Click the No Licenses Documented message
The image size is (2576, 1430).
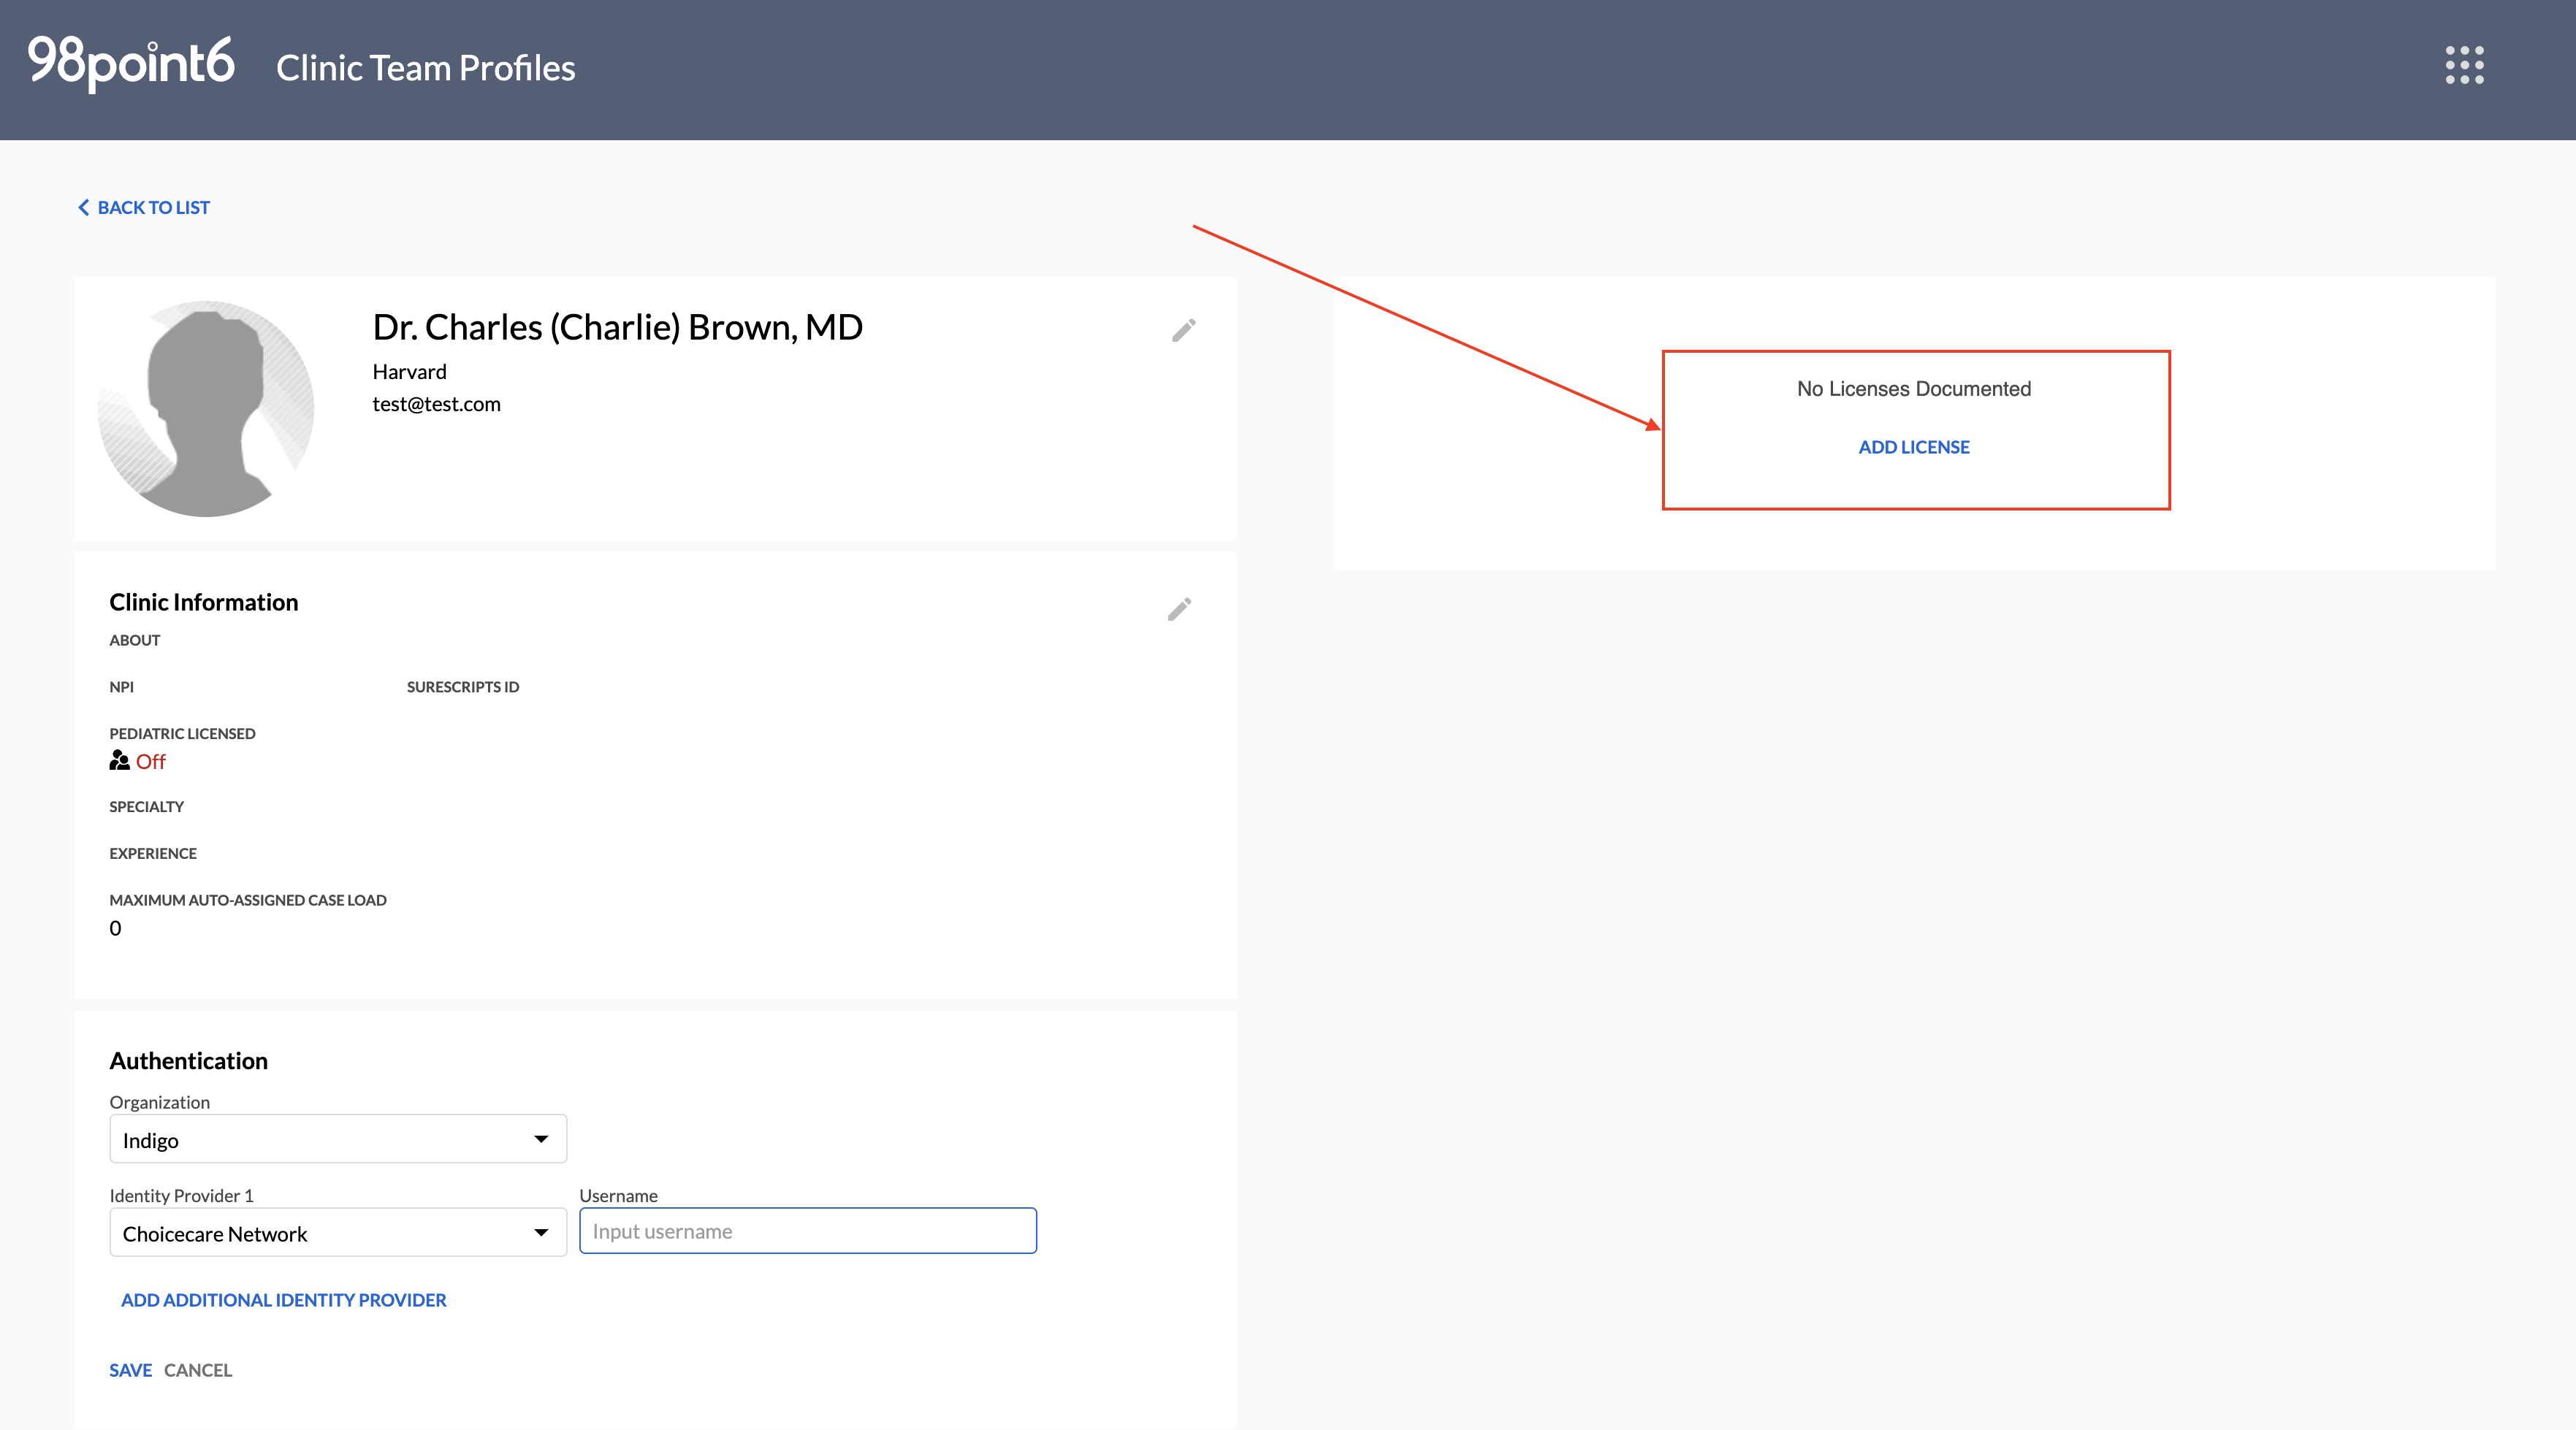[x=1914, y=388]
